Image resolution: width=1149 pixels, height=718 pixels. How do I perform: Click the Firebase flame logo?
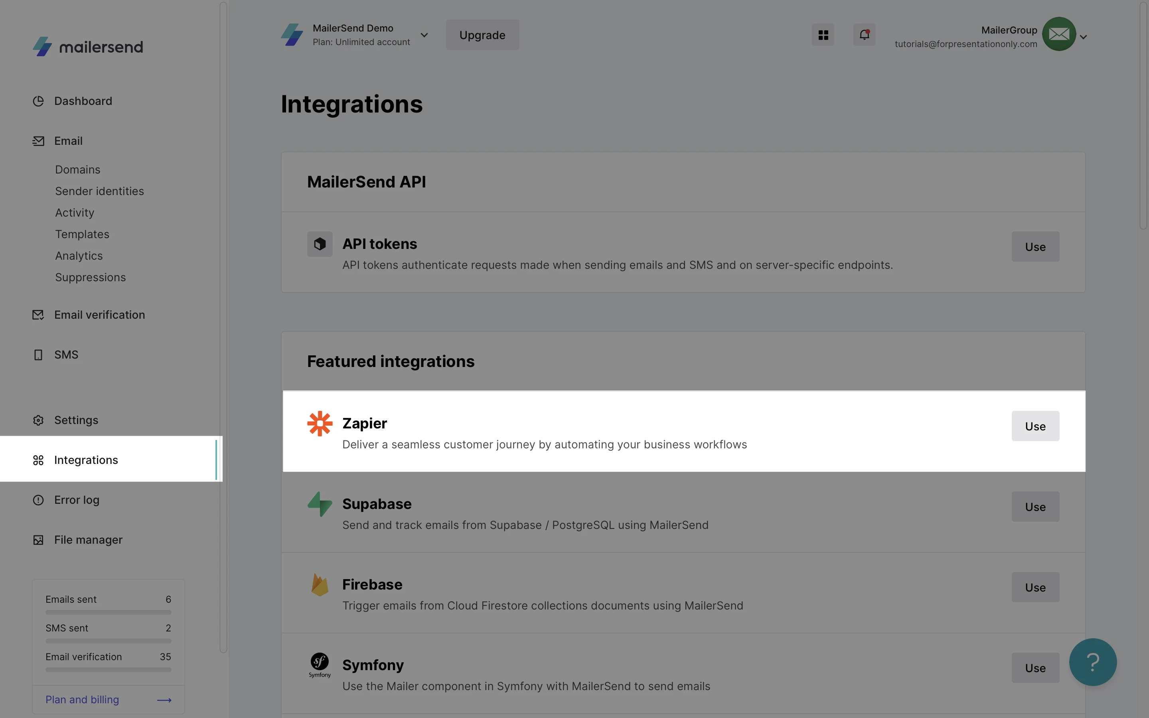click(320, 584)
